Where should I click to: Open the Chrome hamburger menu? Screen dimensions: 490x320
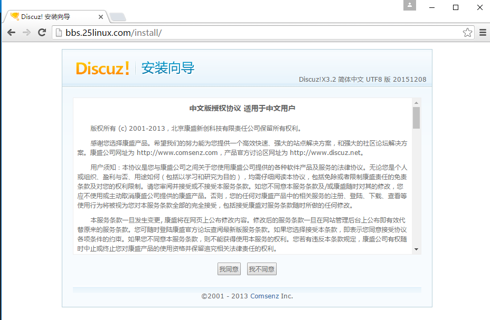pos(483,33)
